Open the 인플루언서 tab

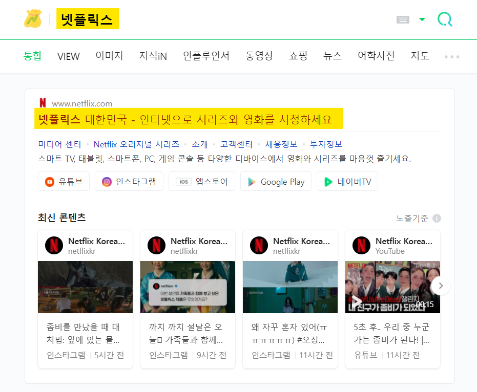coord(206,56)
